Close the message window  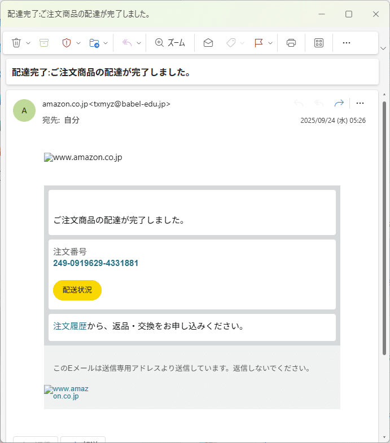coord(376,14)
